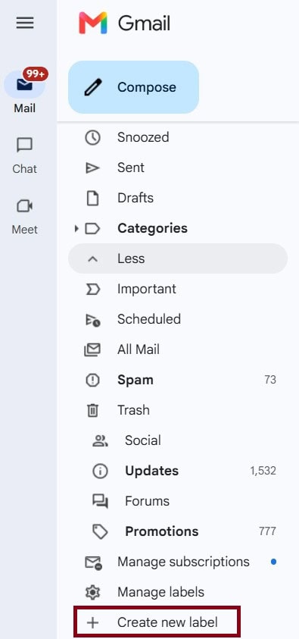
Task: Click the Updates count 1,532
Action: [x=263, y=471]
